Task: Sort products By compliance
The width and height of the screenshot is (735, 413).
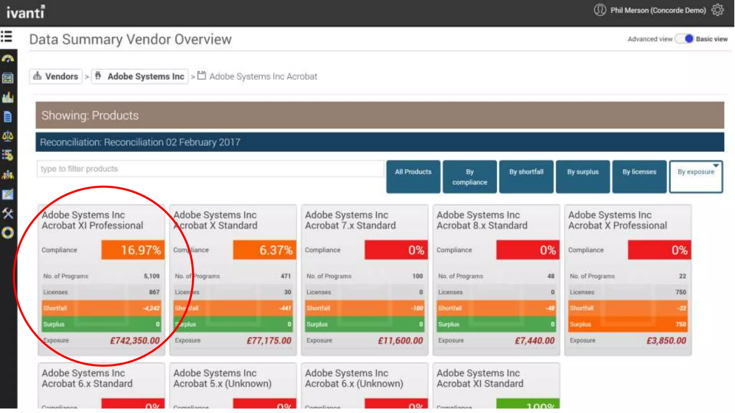Action: 470,177
